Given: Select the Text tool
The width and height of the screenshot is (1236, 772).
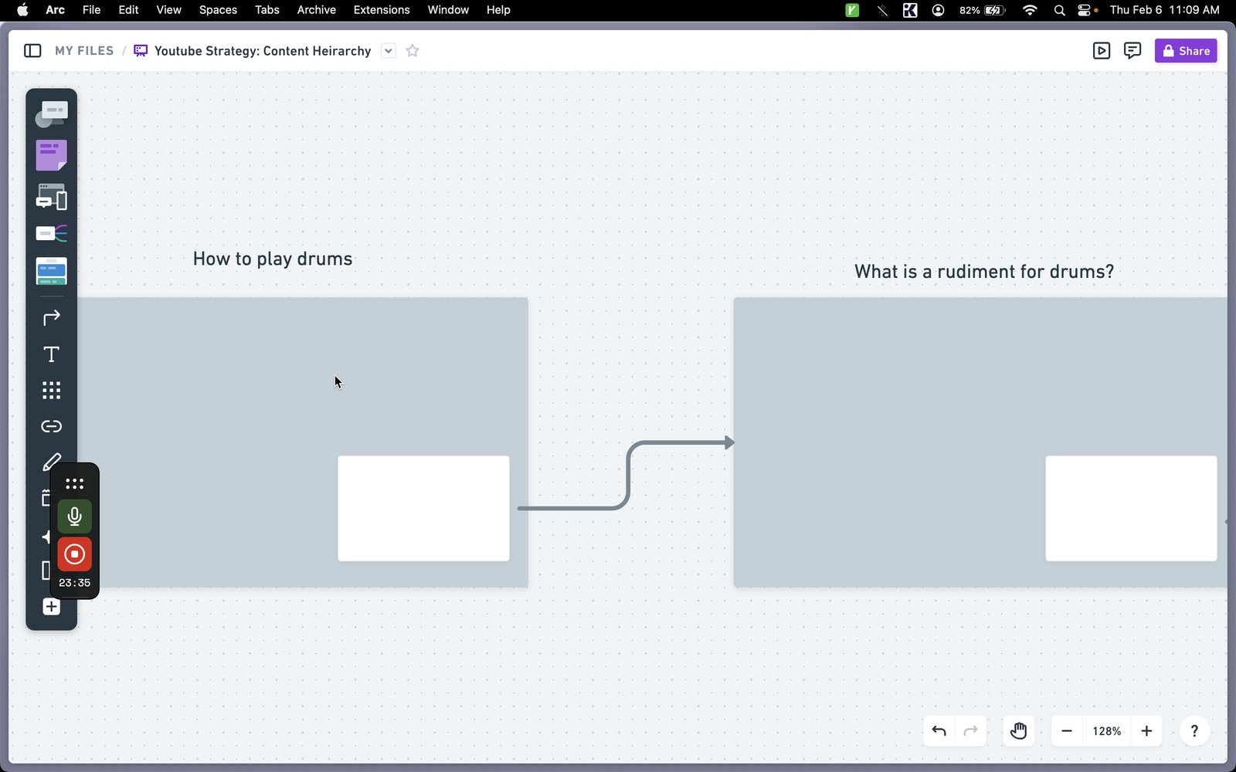Looking at the screenshot, I should (51, 354).
